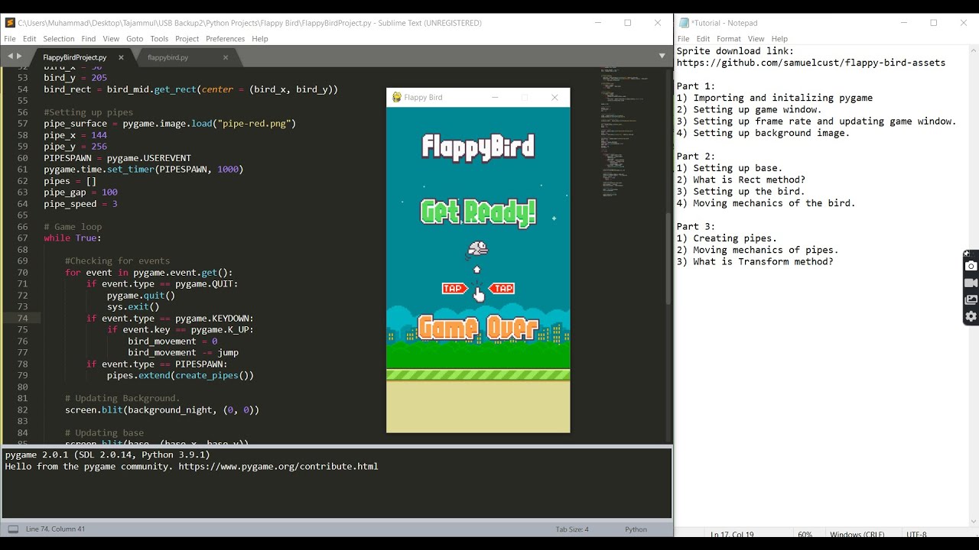
Task: Click the Notepad icon in its title bar
Action: (x=684, y=23)
